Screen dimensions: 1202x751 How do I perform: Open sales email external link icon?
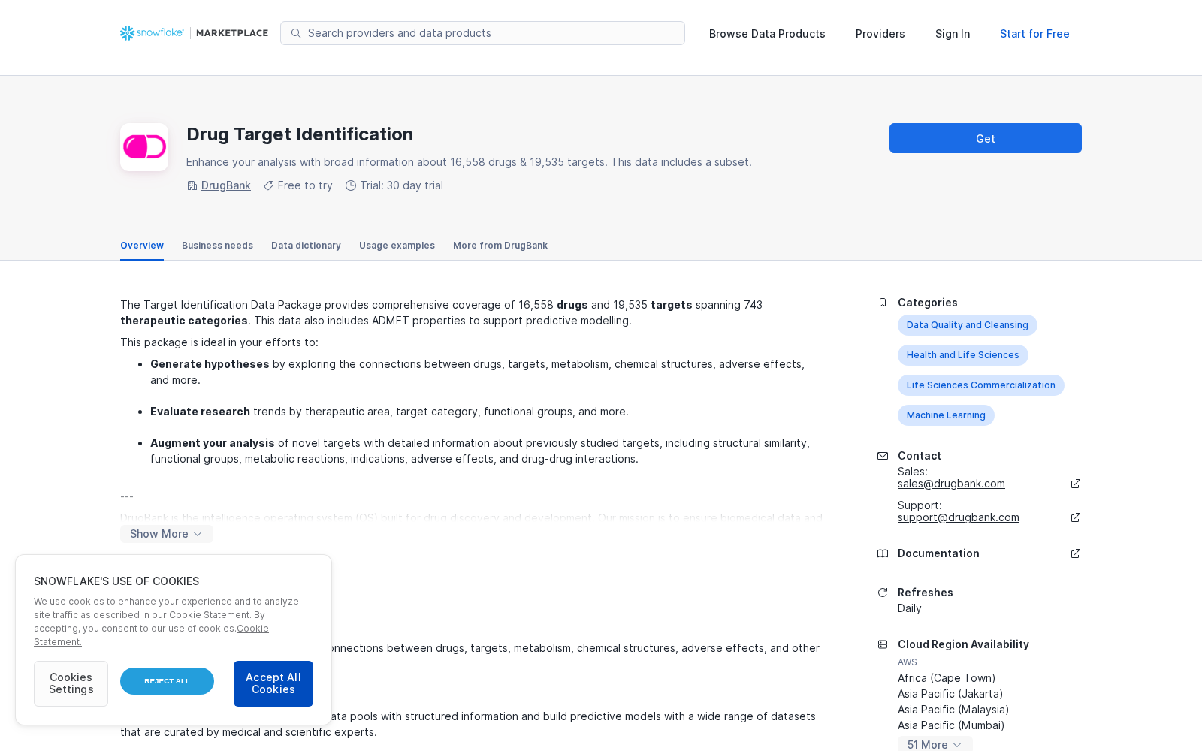point(1076,484)
